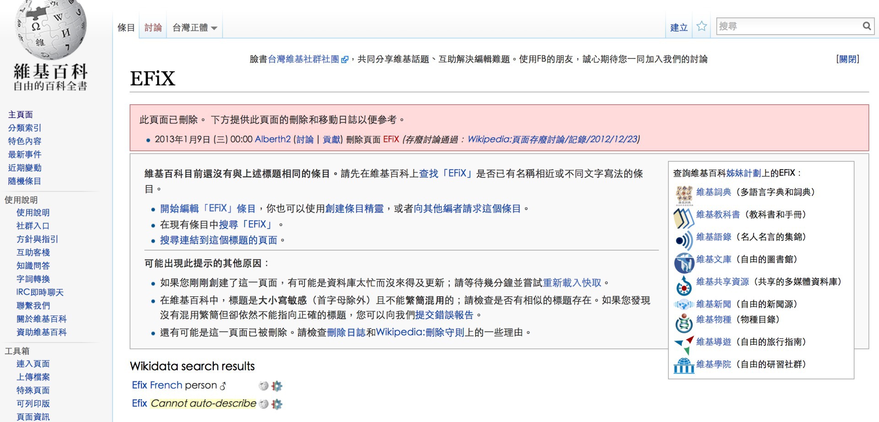Open 連入頁面 in the toolbox
Screen dimensions: 879x422
pos(33,363)
